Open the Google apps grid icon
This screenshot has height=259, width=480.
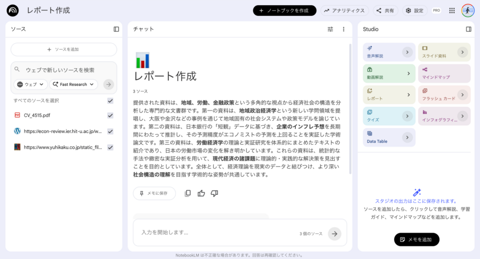[x=452, y=10]
